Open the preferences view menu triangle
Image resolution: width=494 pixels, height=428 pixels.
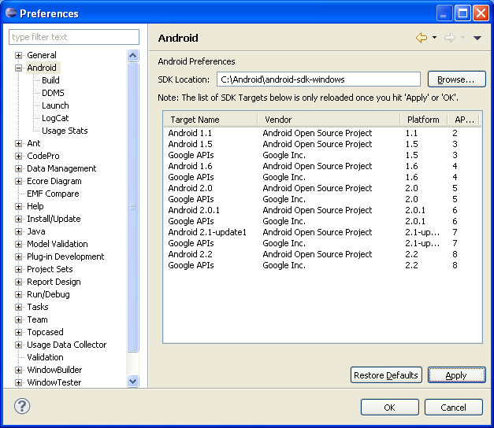click(x=477, y=38)
